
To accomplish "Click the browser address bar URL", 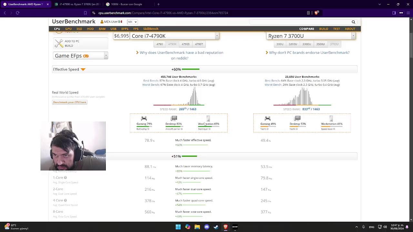I will pyautogui.click(x=163, y=13).
